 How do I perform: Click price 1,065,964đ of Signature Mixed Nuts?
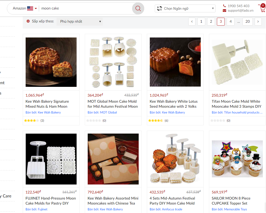(x=35, y=95)
